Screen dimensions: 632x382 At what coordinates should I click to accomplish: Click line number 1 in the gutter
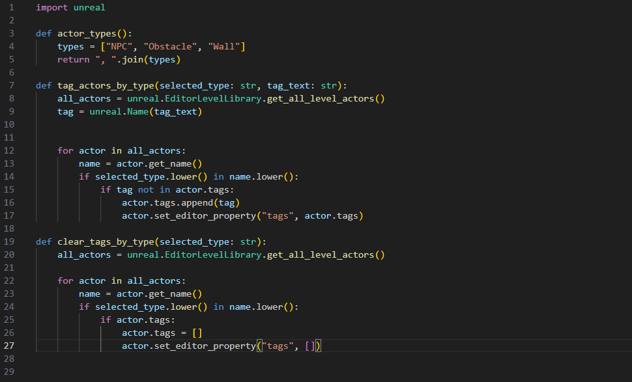(x=11, y=8)
